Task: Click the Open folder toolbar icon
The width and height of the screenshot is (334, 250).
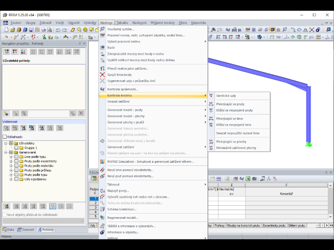Action: coord(13,30)
